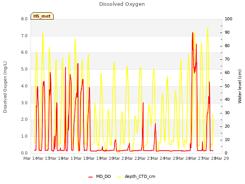
Task: Click the Mar 29 date tick label
Action: (222, 158)
